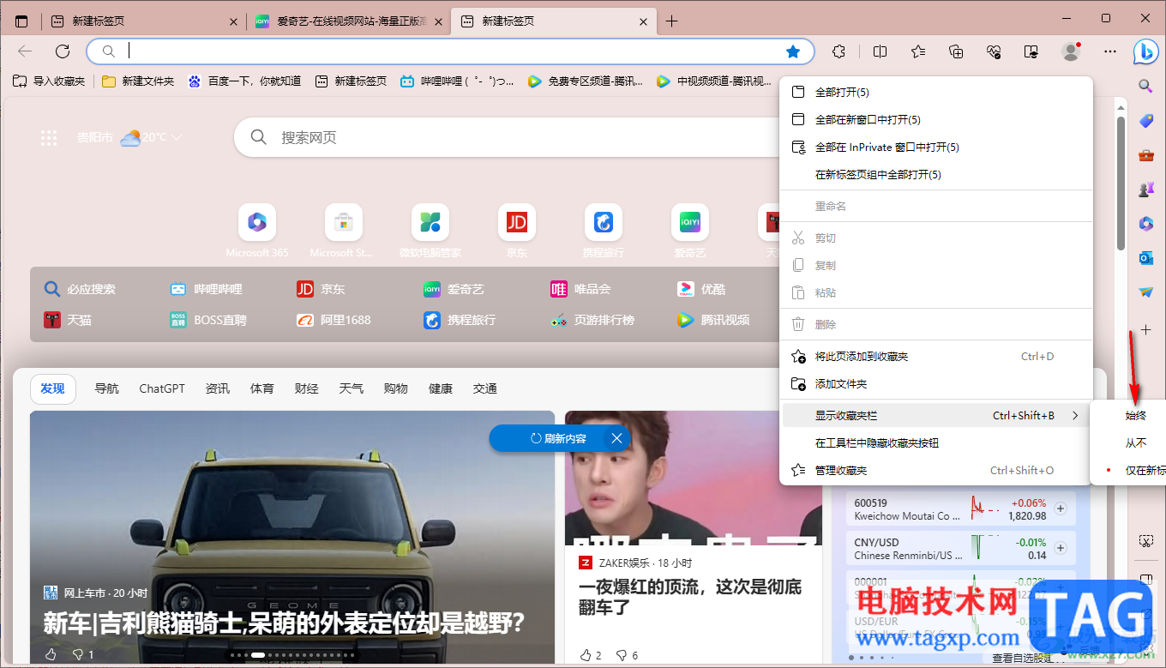Click the sidebar plus to customize
1166x668 pixels.
tap(1145, 330)
